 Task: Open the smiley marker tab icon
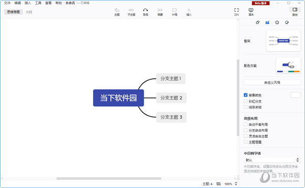pos(277,22)
